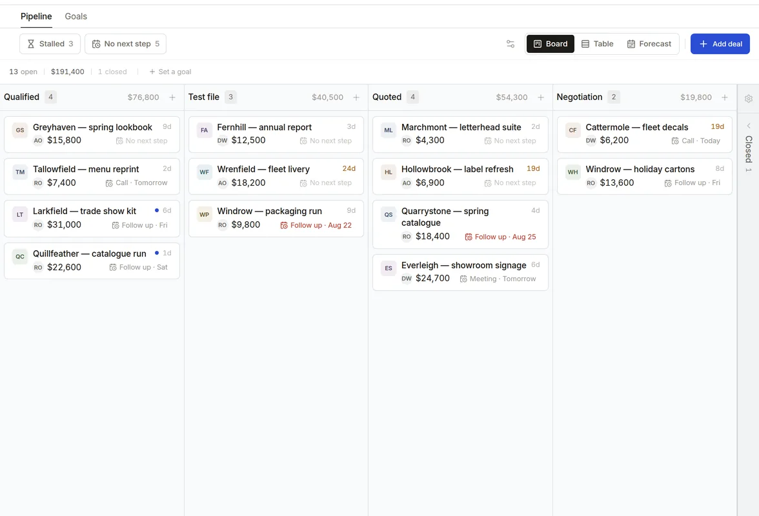Screen dimensions: 759x516
Task: Click Set a goal link
Action: point(170,72)
